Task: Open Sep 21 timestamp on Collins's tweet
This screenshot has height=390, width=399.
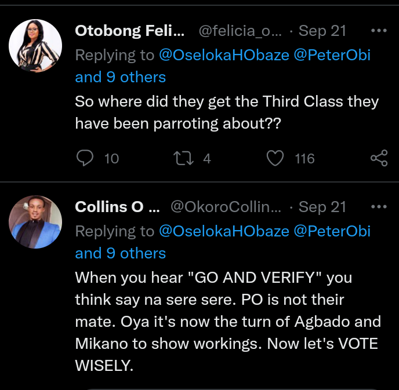Action: 322,207
